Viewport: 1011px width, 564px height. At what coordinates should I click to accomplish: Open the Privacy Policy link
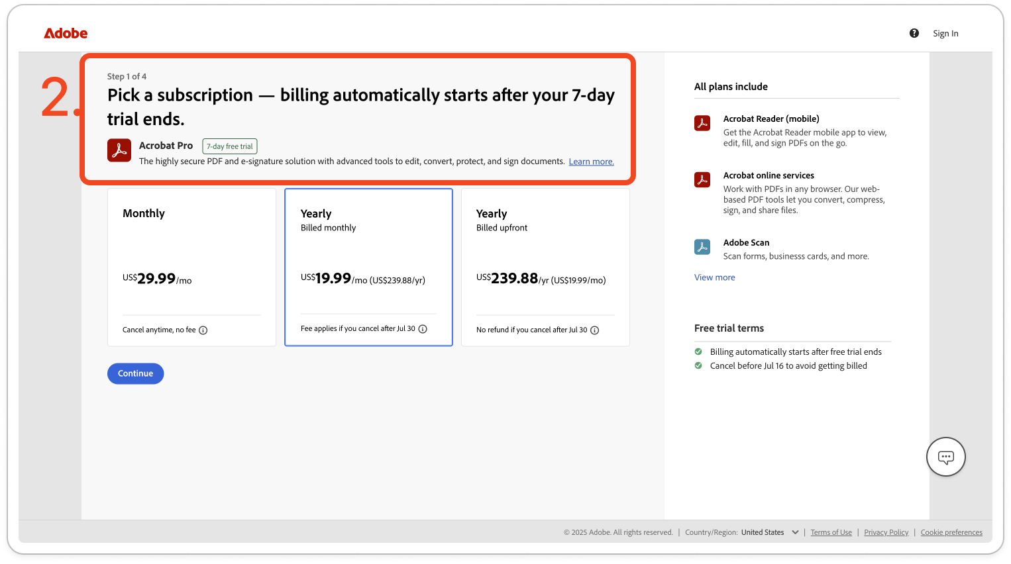886,532
